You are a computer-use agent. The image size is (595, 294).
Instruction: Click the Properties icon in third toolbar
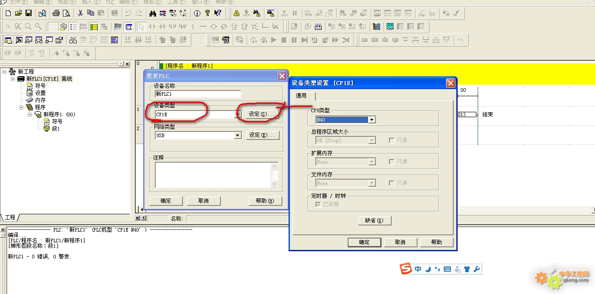59,40
